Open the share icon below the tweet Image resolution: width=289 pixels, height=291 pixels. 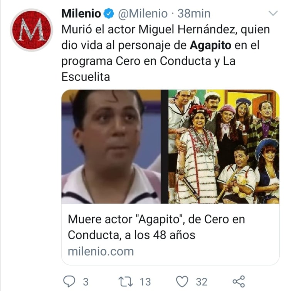click(239, 282)
